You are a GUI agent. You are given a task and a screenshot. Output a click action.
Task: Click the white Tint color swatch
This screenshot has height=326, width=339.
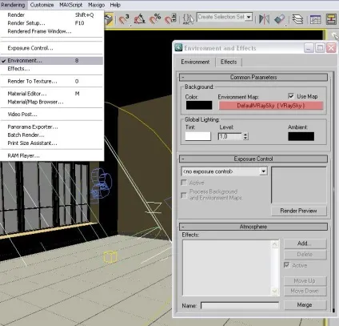click(198, 136)
